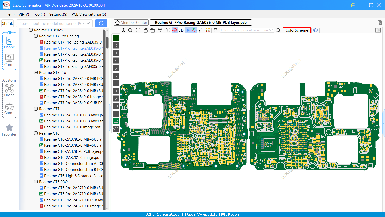Click the window restore tab icon at top right
Screen dimensions: 385x217
[380, 23]
